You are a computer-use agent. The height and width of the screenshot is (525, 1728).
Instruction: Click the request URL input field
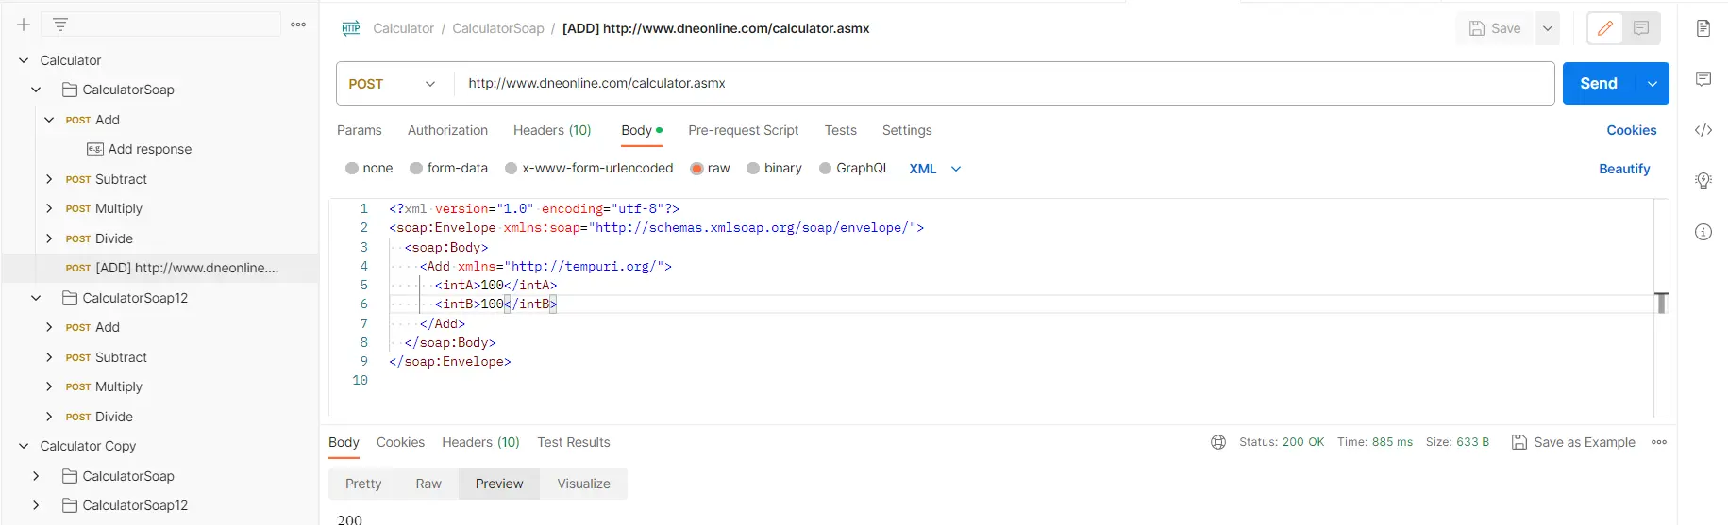point(1004,84)
